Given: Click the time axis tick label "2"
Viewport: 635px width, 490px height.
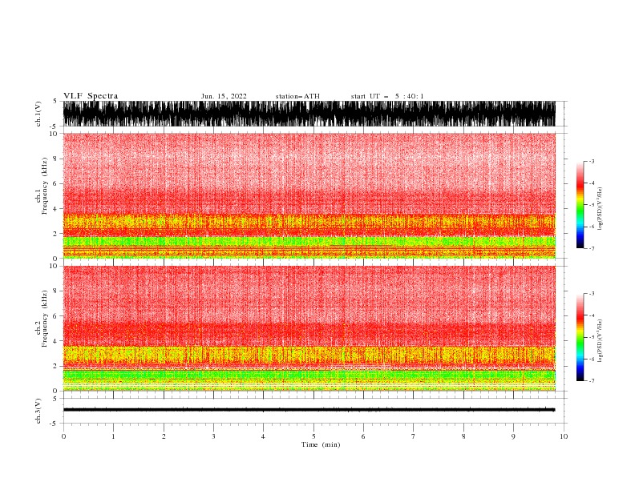Looking at the screenshot, I should tap(164, 436).
